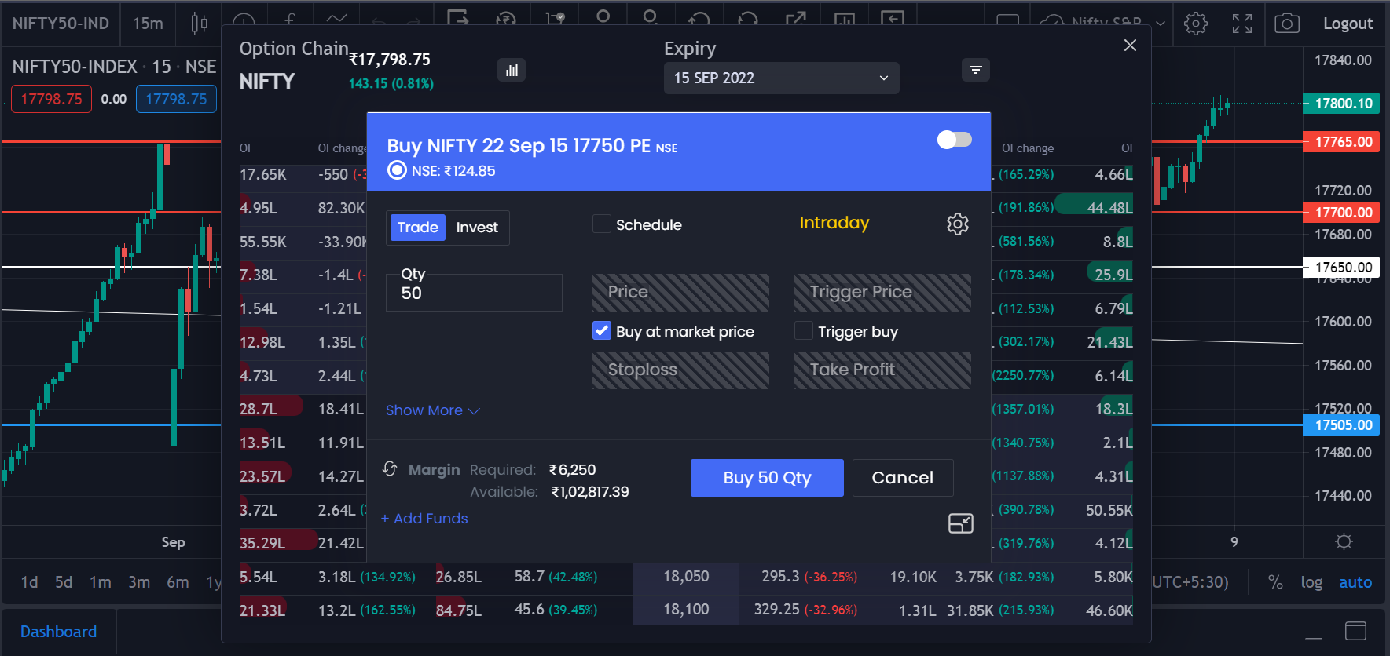Select the red 17700.00 price line label
Image resolution: width=1390 pixels, height=656 pixels.
click(x=1341, y=213)
